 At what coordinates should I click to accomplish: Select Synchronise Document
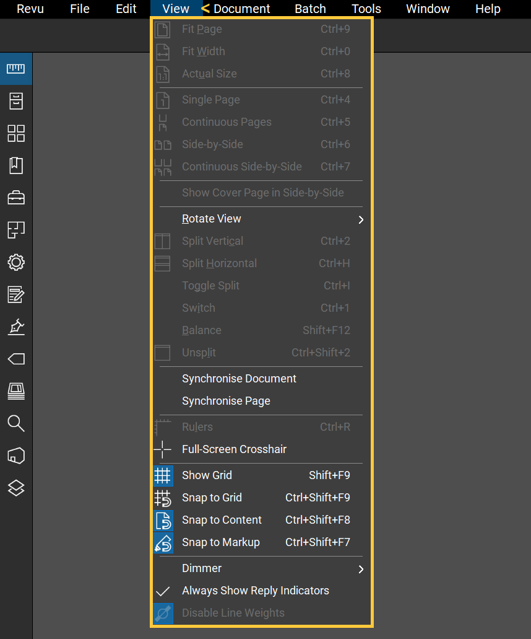click(x=239, y=378)
